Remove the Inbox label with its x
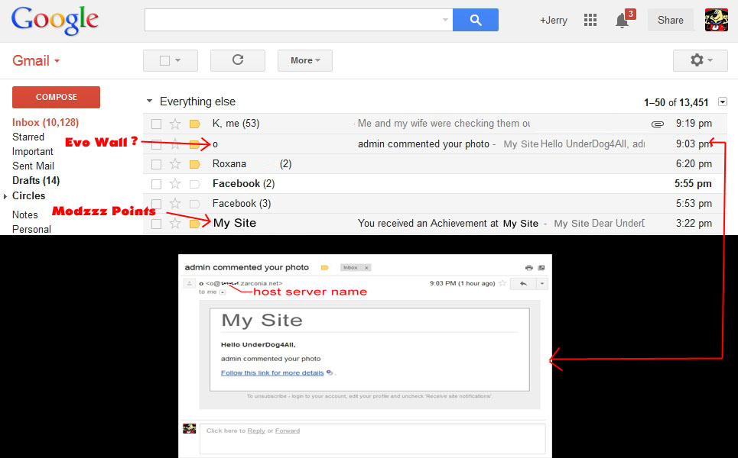738x458 pixels. [x=366, y=268]
